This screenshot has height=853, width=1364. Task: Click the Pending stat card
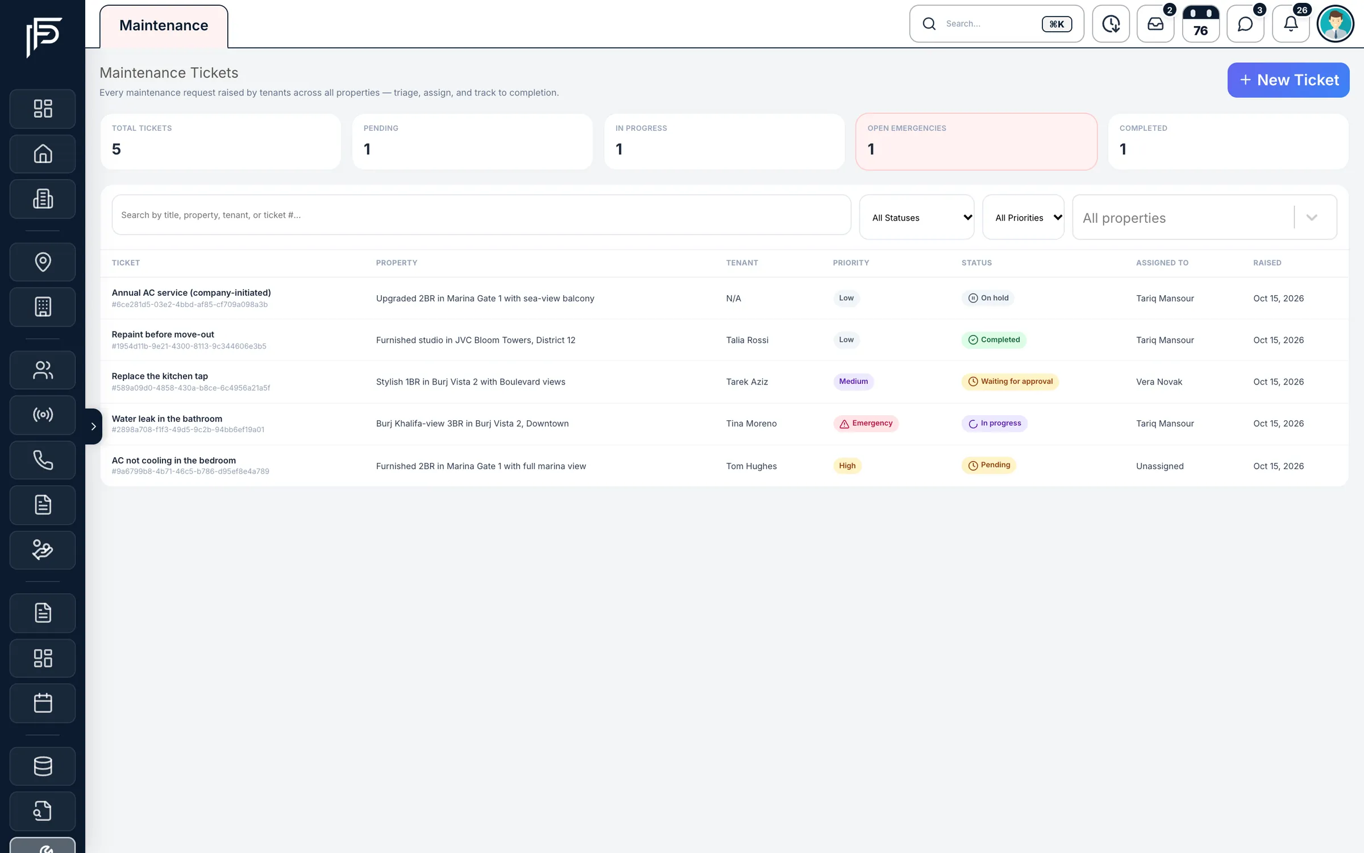click(x=472, y=142)
